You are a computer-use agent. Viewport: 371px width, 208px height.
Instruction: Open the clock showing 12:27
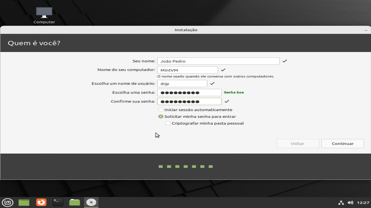click(363, 203)
